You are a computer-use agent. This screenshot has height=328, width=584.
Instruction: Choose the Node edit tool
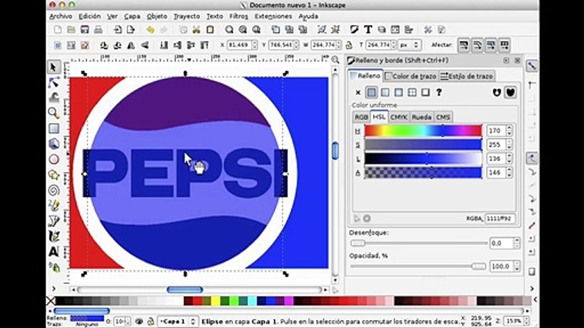tap(54, 82)
